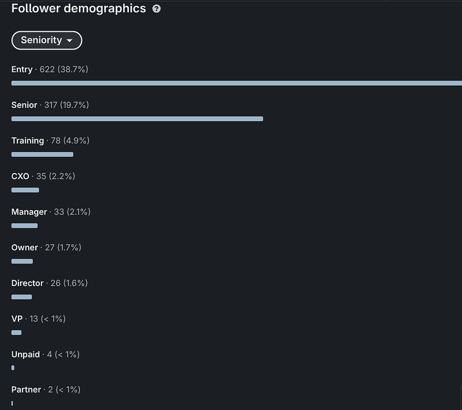This screenshot has width=462, height=410.
Task: Click the CXO 2.2% bar
Action: click(25, 190)
